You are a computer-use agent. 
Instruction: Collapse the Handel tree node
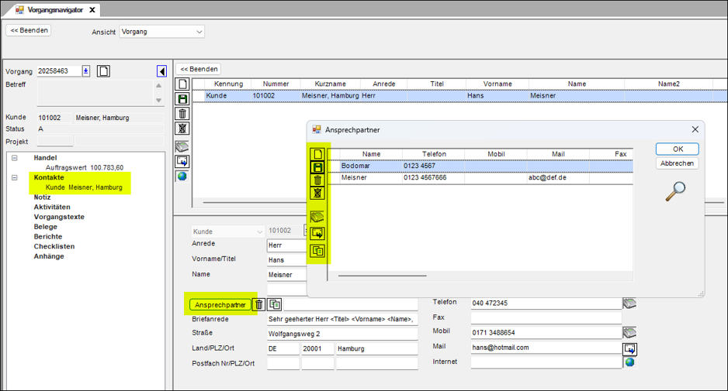pyautogui.click(x=15, y=158)
